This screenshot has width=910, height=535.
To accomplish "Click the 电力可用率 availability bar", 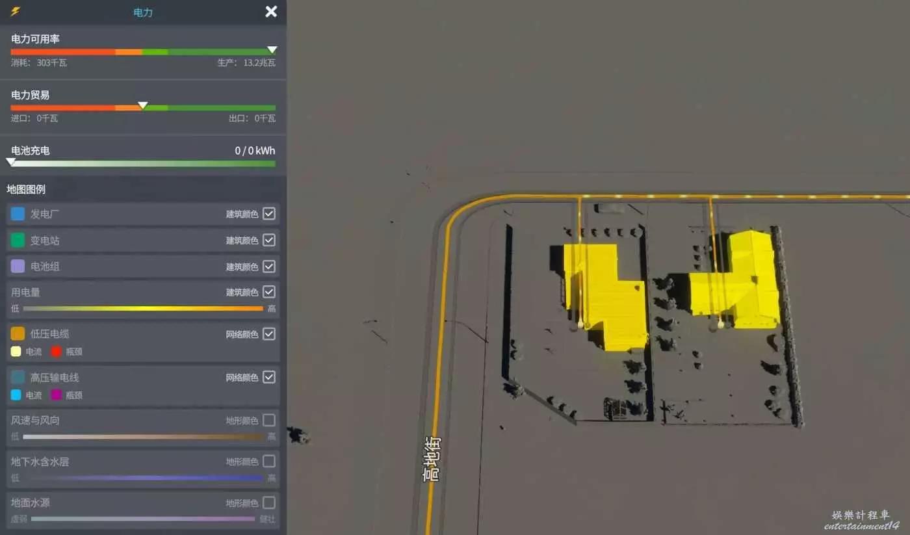I will click(143, 52).
